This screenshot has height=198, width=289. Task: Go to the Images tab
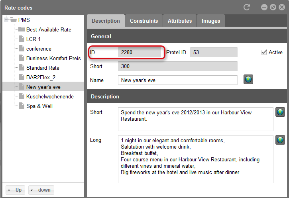210,21
